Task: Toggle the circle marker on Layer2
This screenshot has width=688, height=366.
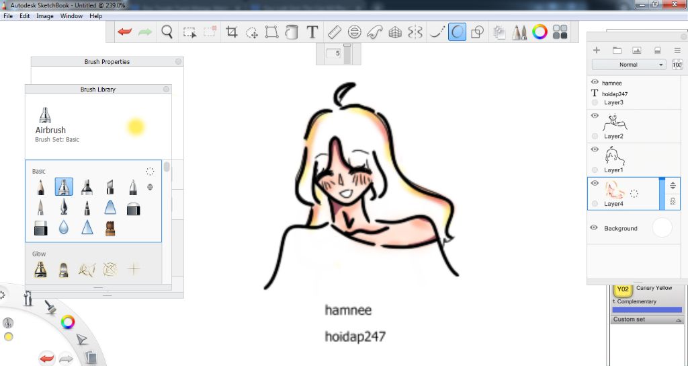Action: (x=595, y=136)
